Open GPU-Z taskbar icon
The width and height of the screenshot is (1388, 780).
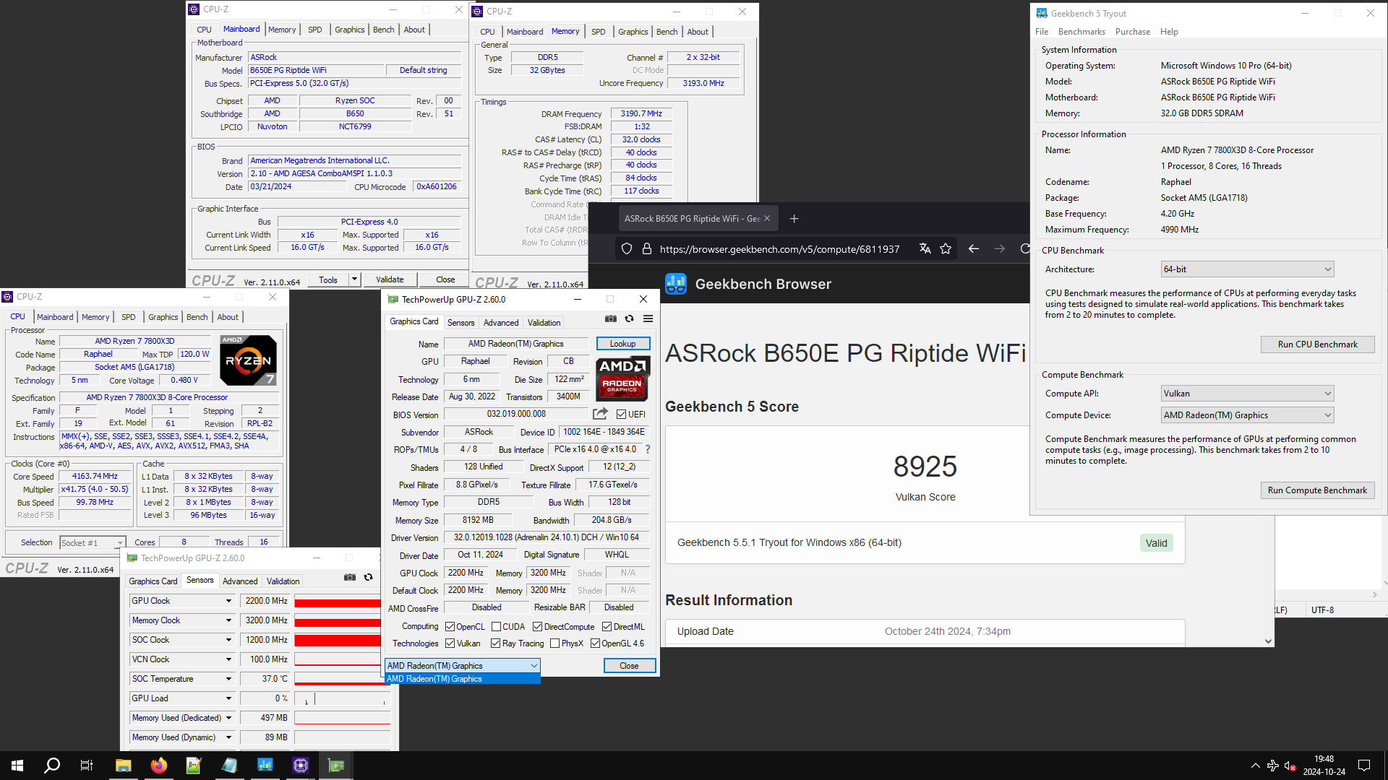336,766
